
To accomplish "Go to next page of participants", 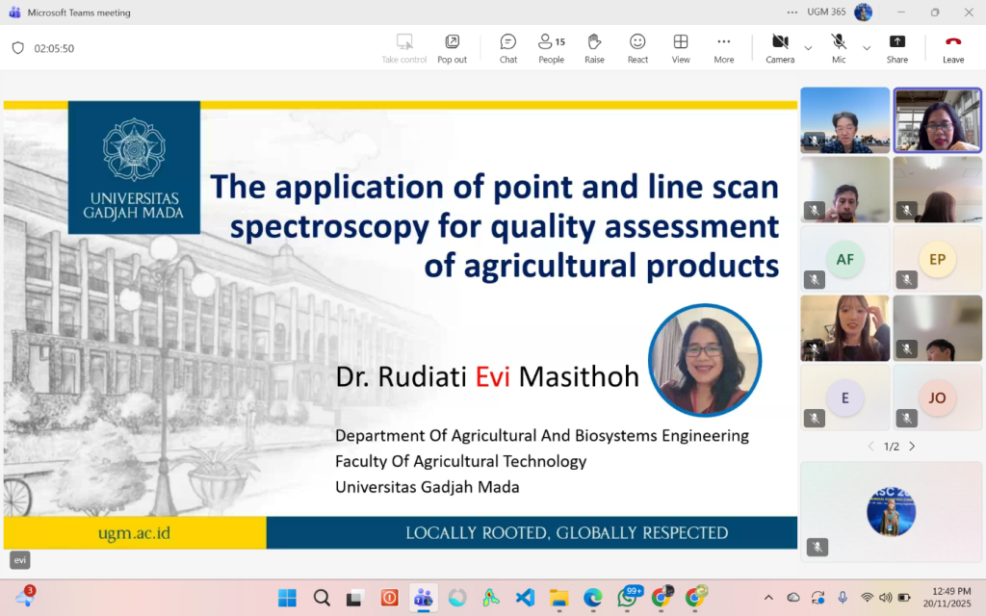I will (912, 447).
